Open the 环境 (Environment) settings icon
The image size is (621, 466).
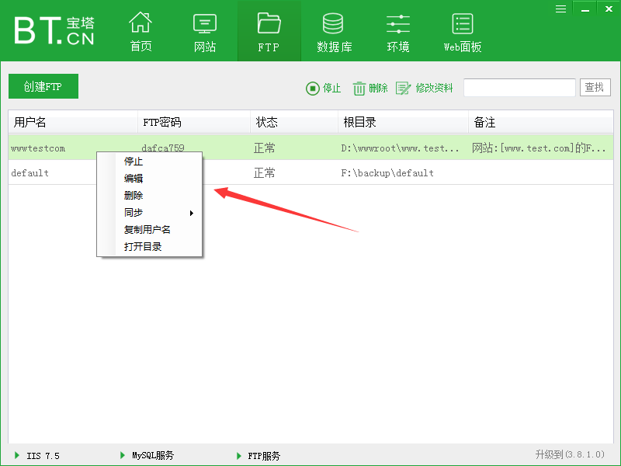tap(397, 31)
